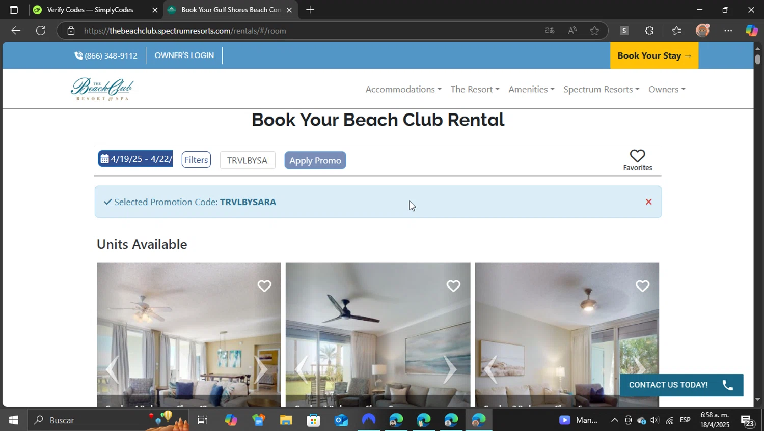Image resolution: width=764 pixels, height=431 pixels.
Task: Open Task View on taskbar
Action: (202, 420)
